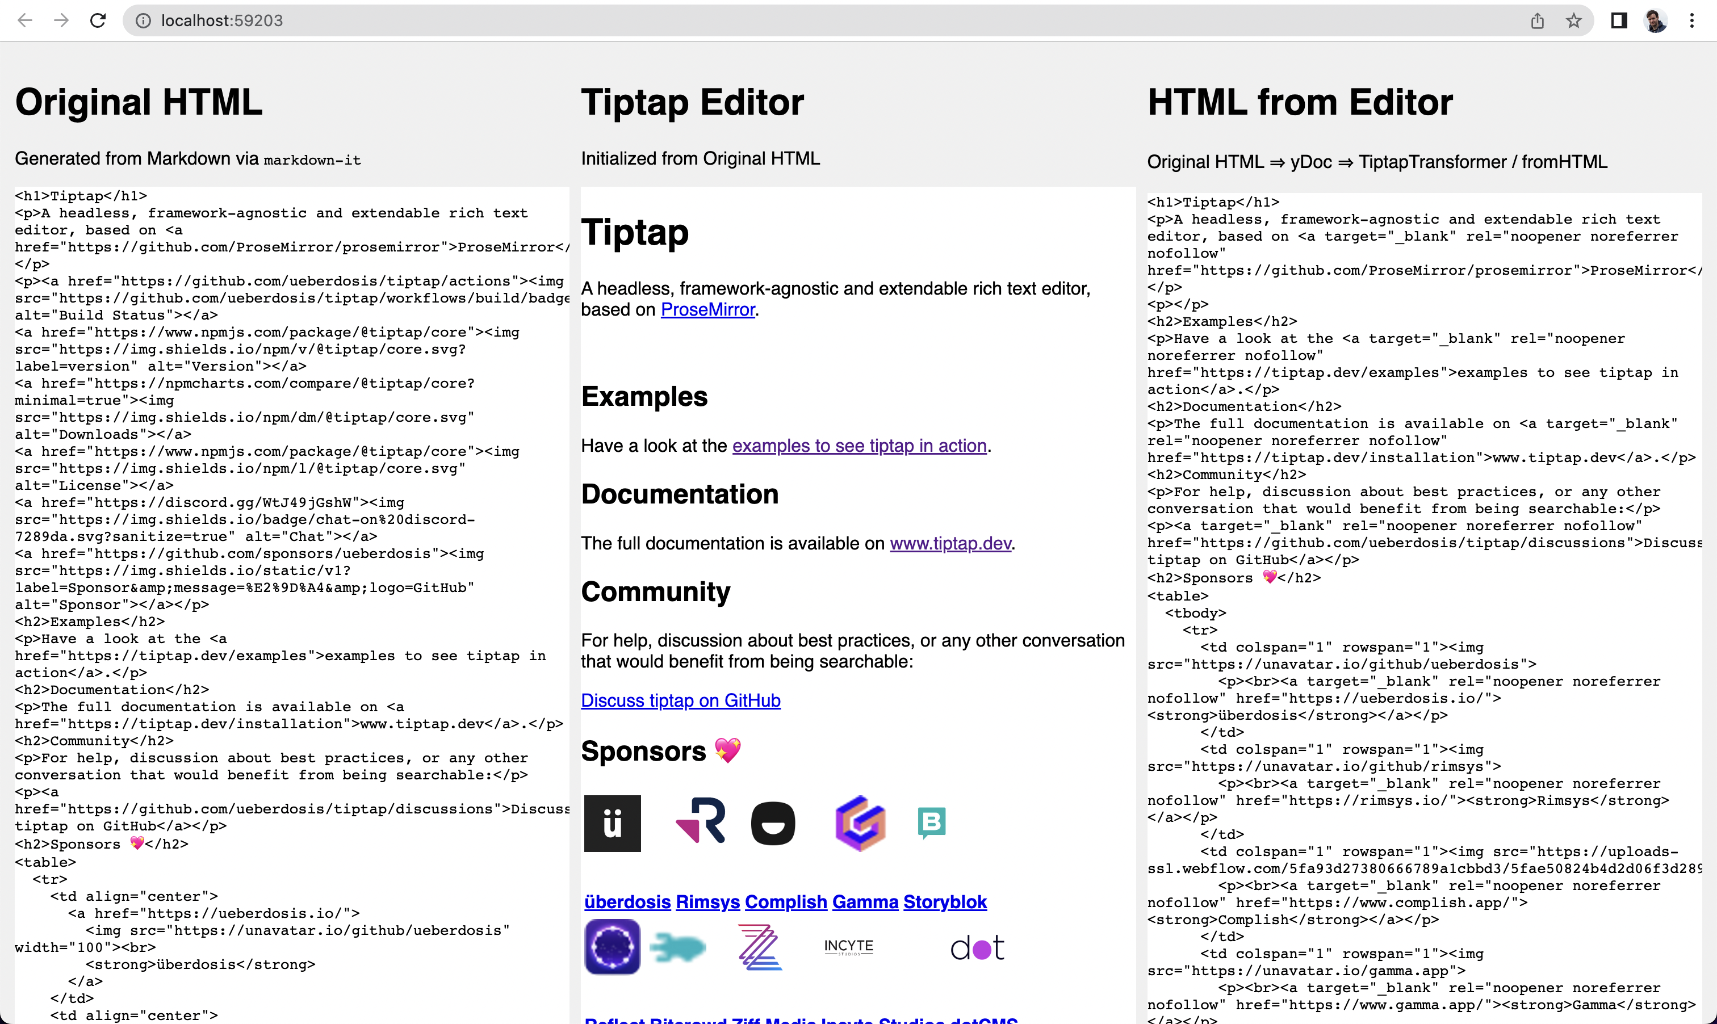This screenshot has height=1024, width=1717.
Task: Click the share icon in address bar
Action: [1537, 20]
